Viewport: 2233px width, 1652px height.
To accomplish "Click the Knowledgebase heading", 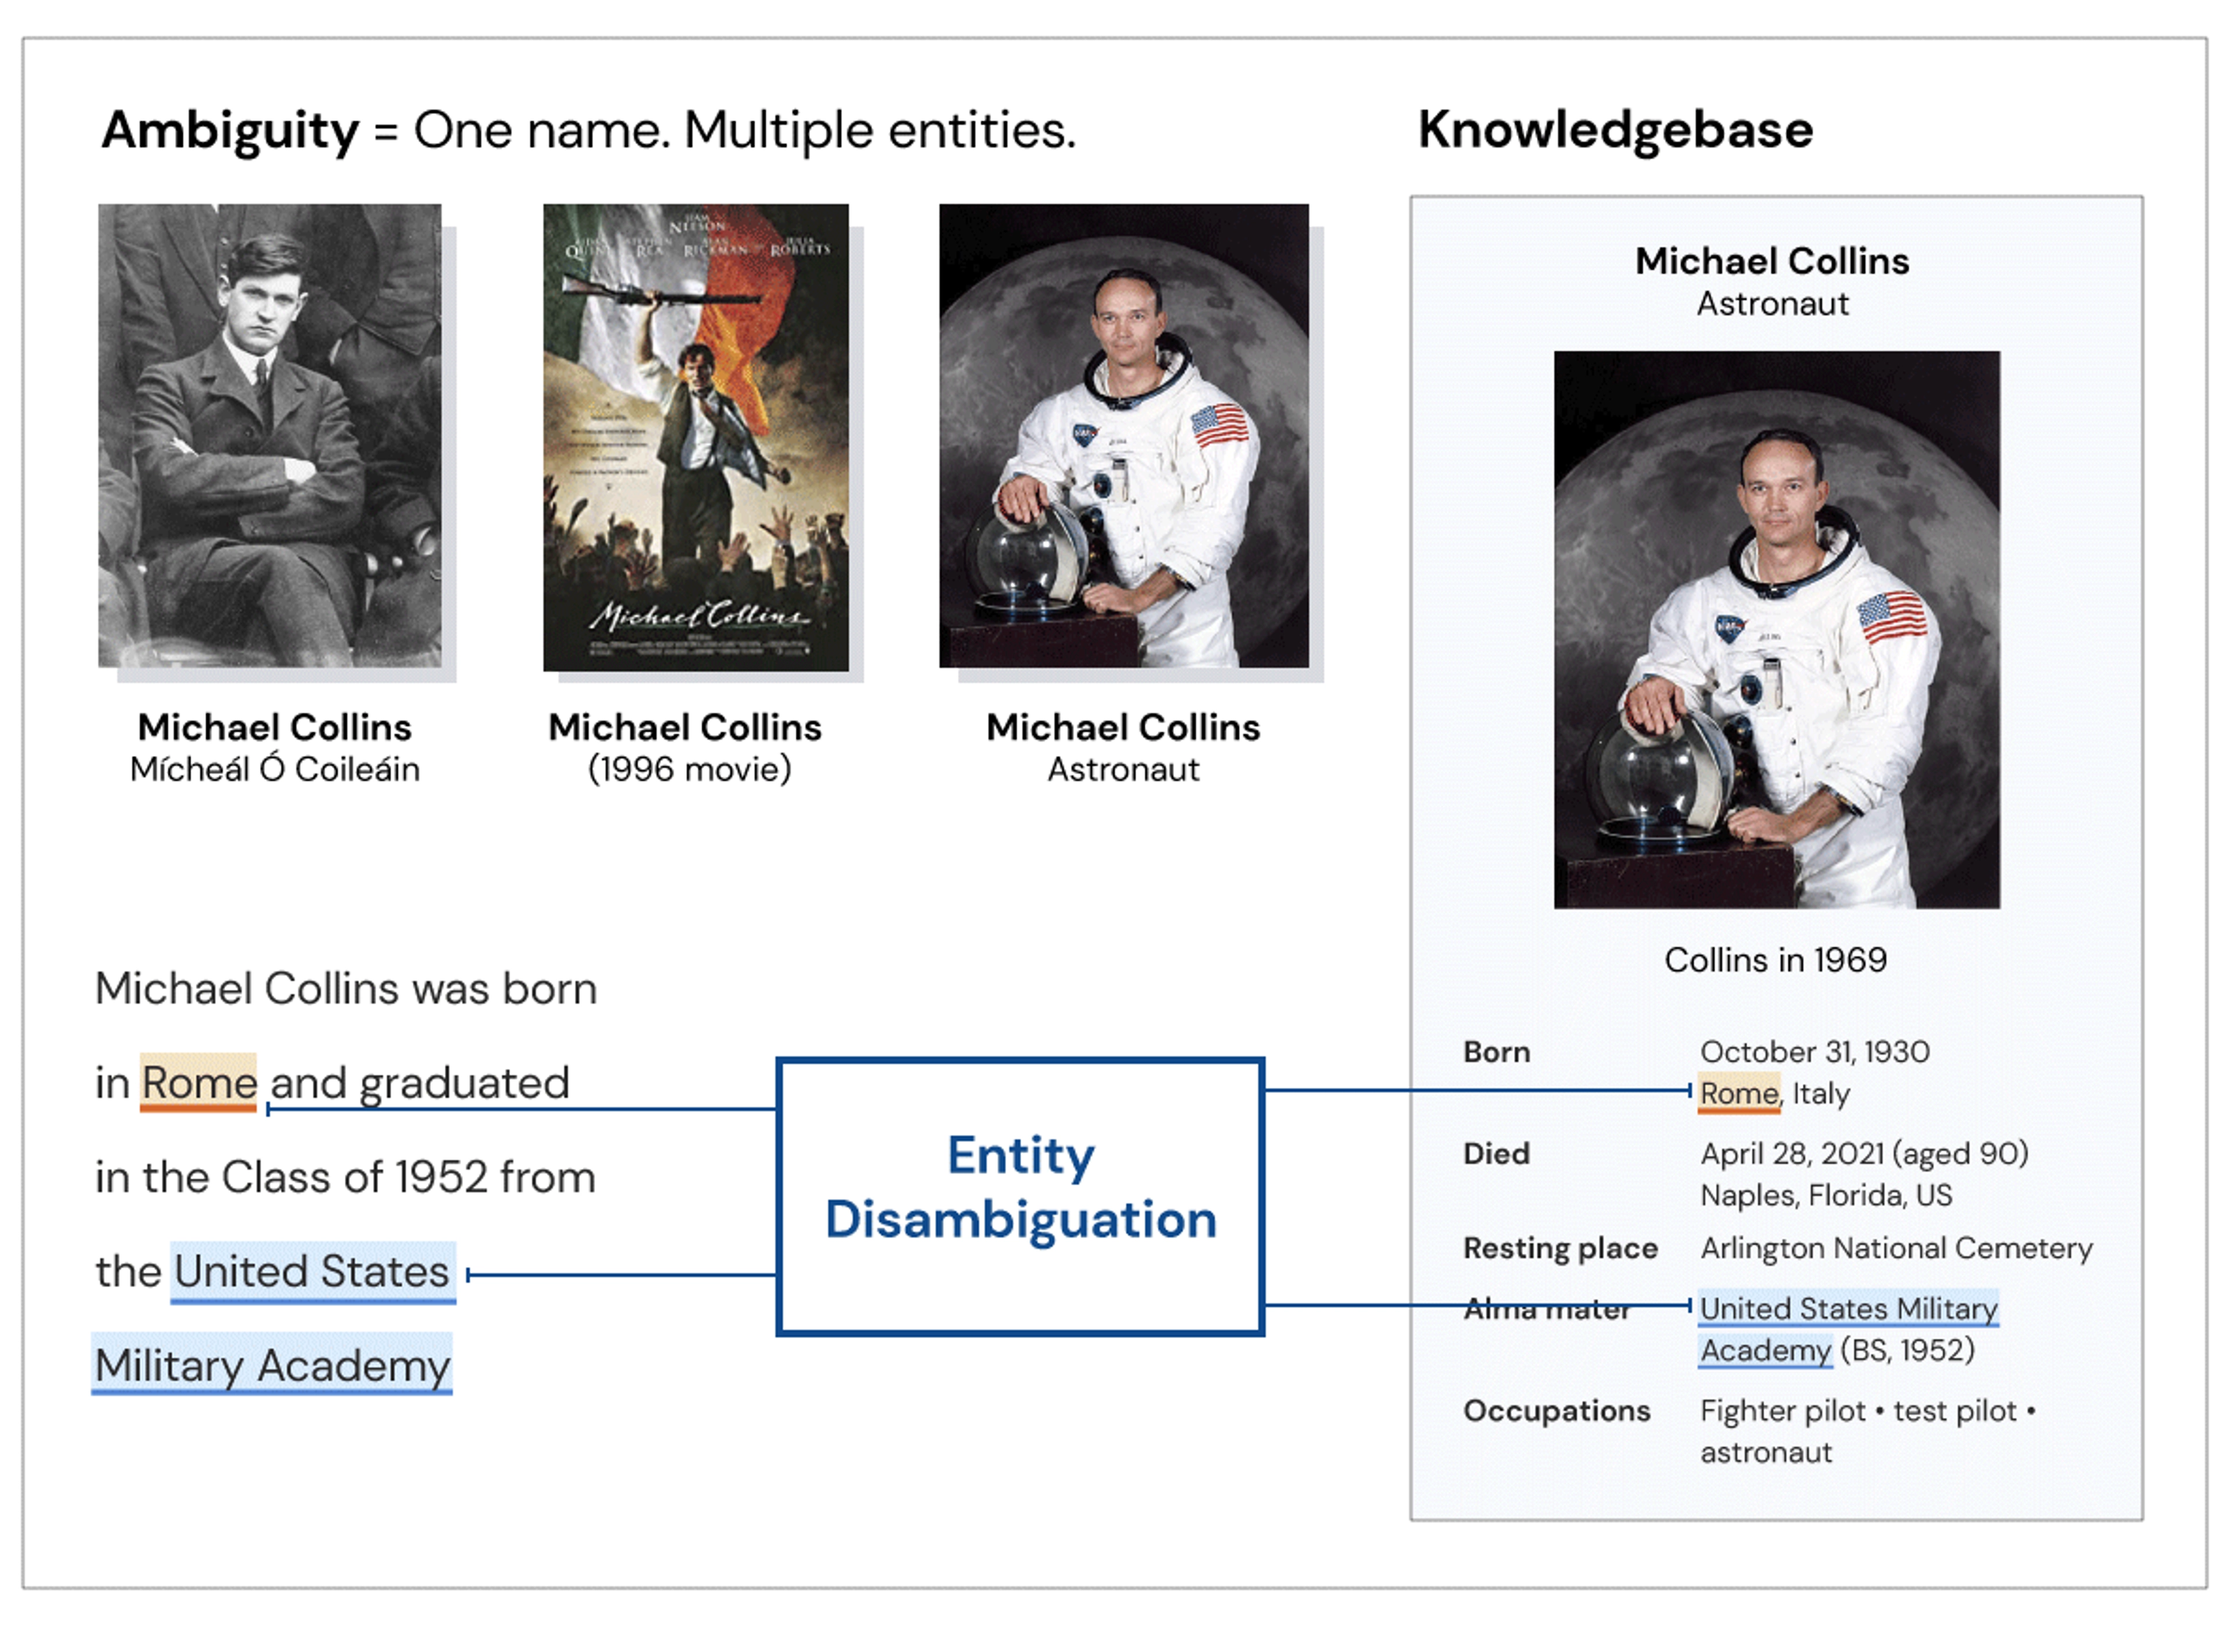I will coord(1616,130).
